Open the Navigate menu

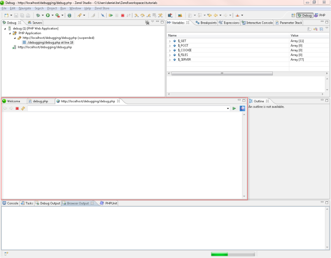click(x=25, y=9)
